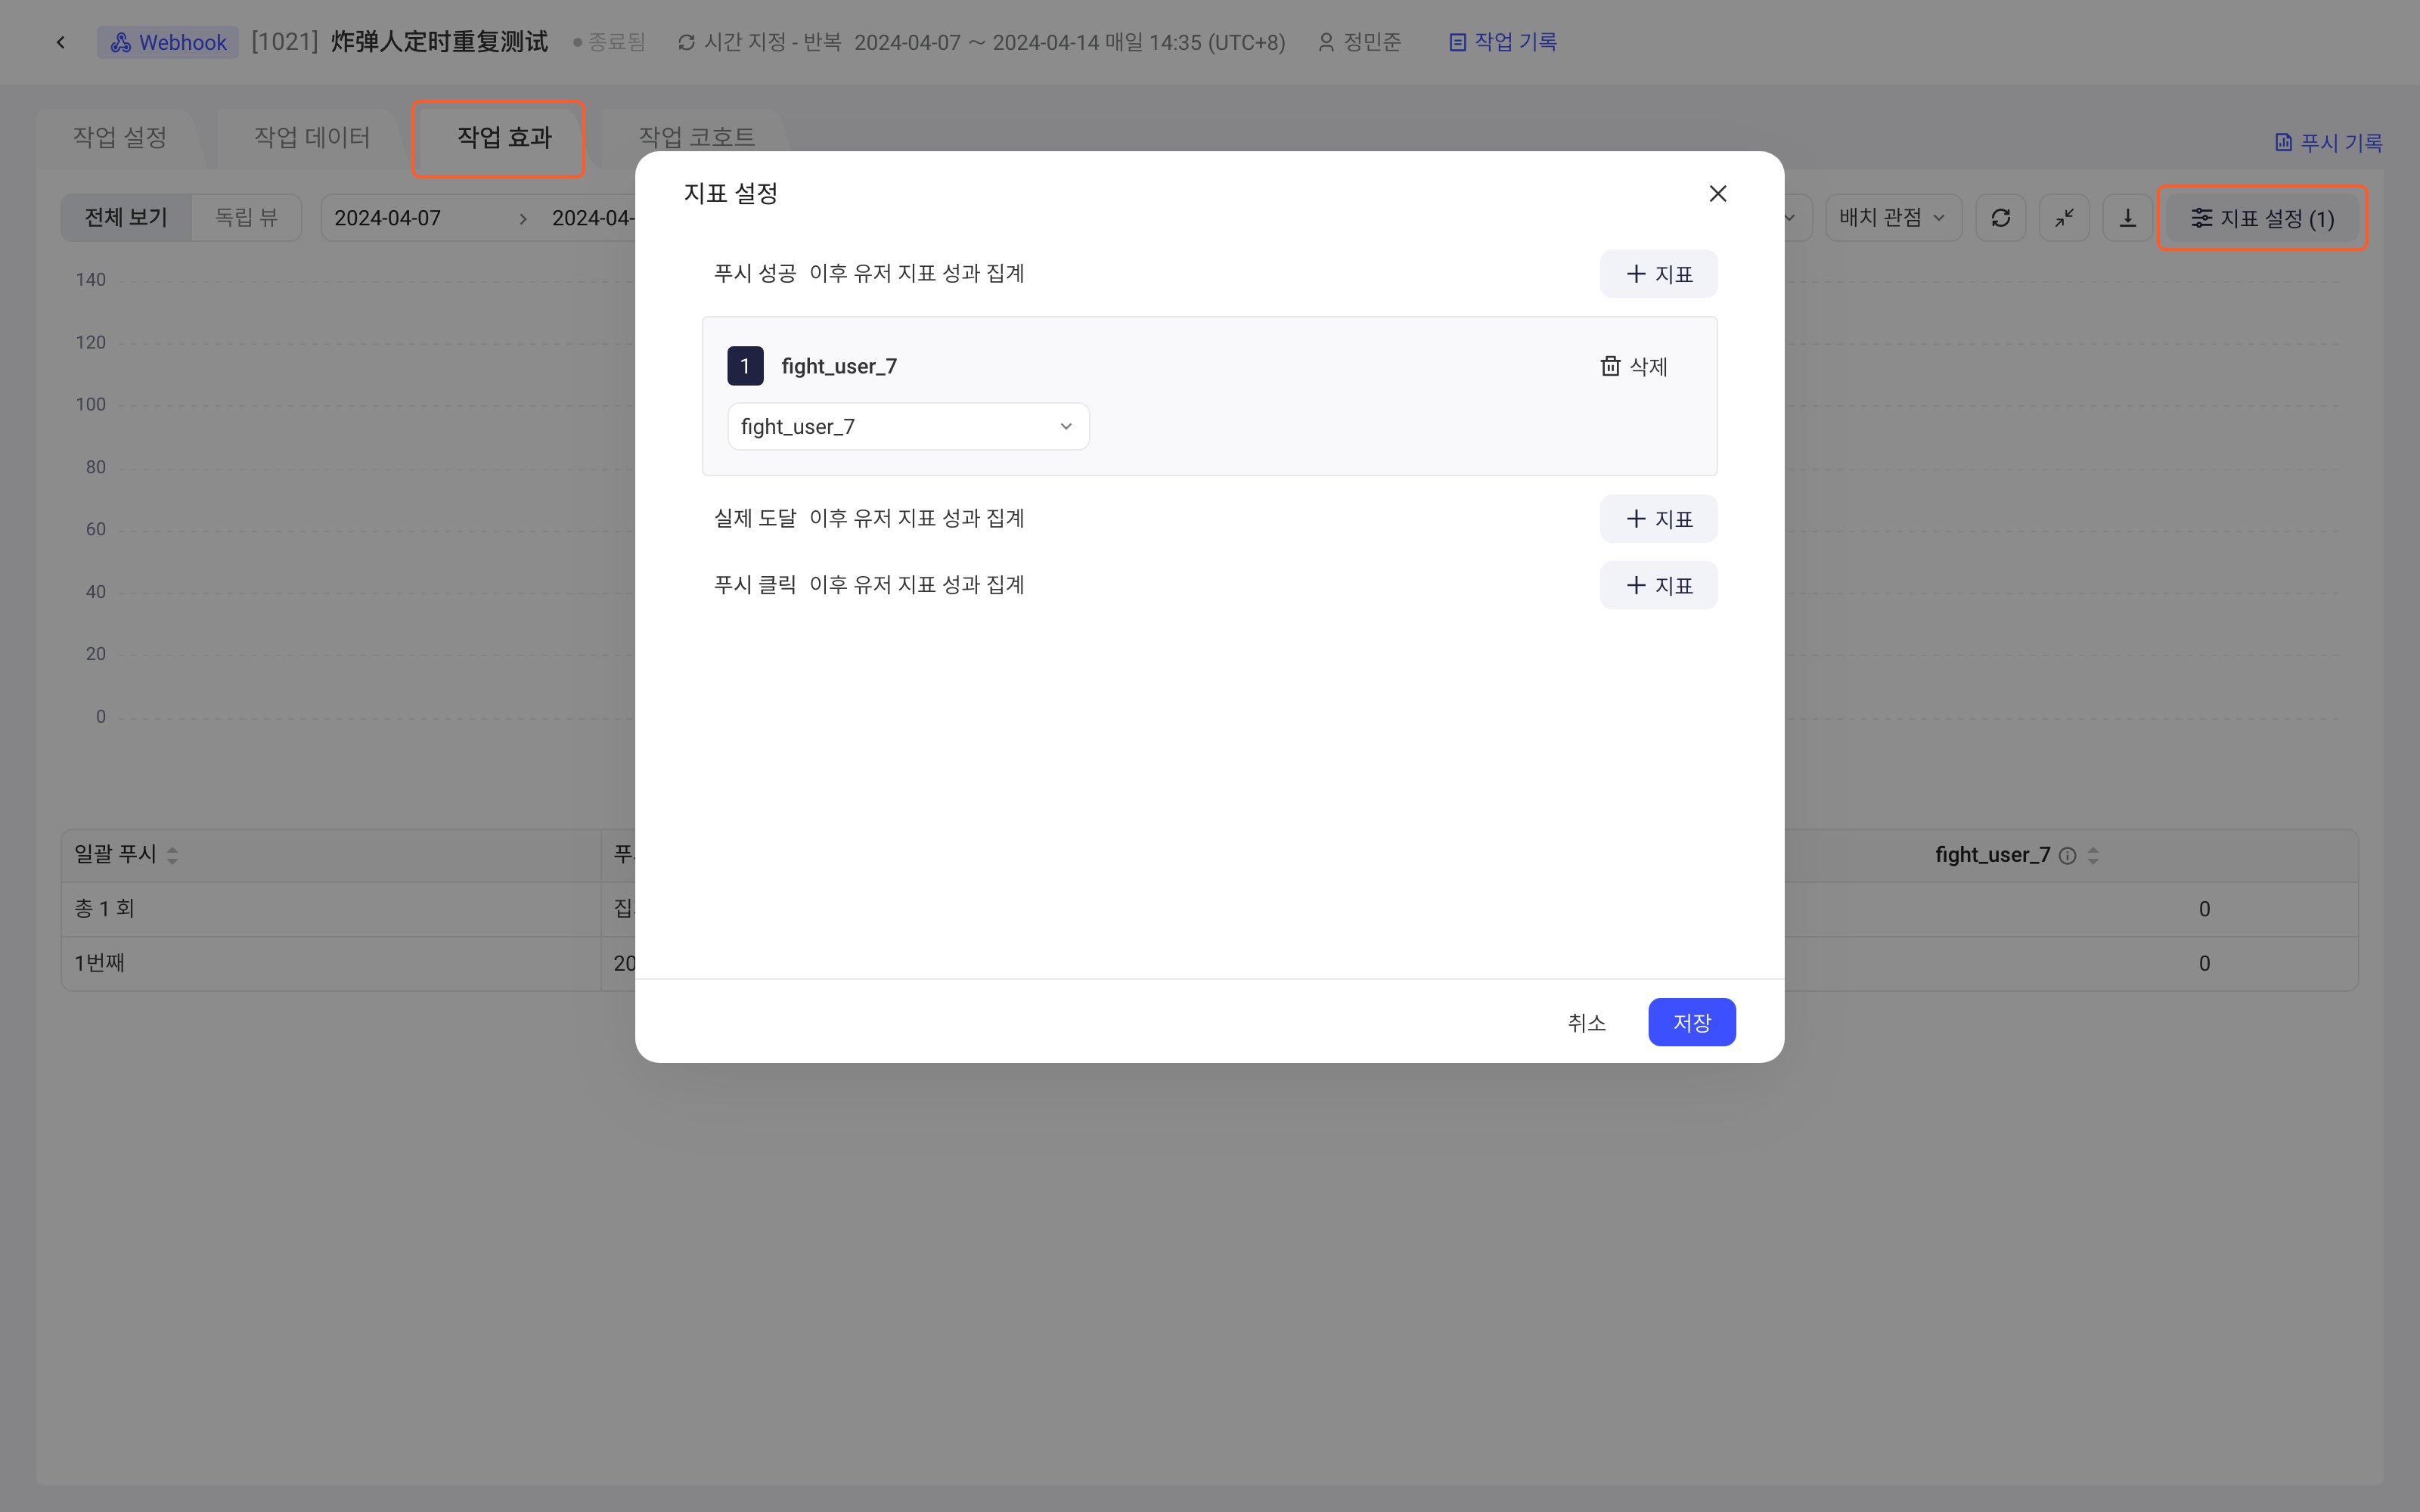Click 취소 to cancel the dialog

pyautogui.click(x=1586, y=1022)
